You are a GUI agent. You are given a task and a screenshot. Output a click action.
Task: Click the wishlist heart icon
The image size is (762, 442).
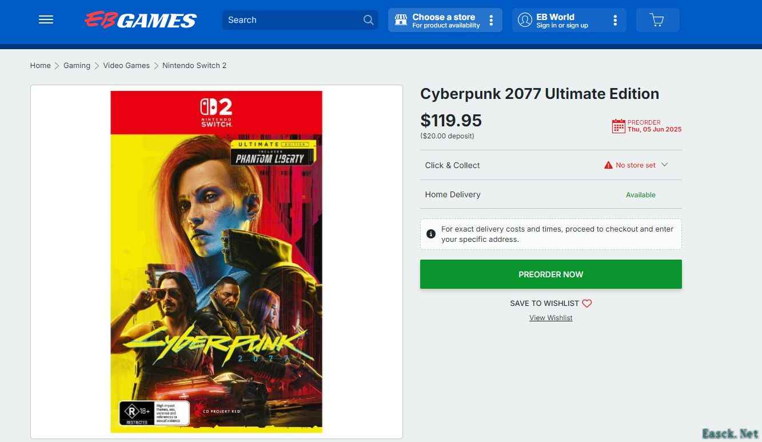pos(587,304)
